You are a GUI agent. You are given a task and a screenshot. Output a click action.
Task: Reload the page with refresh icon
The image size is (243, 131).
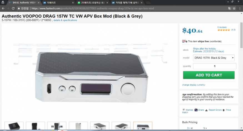13,8
